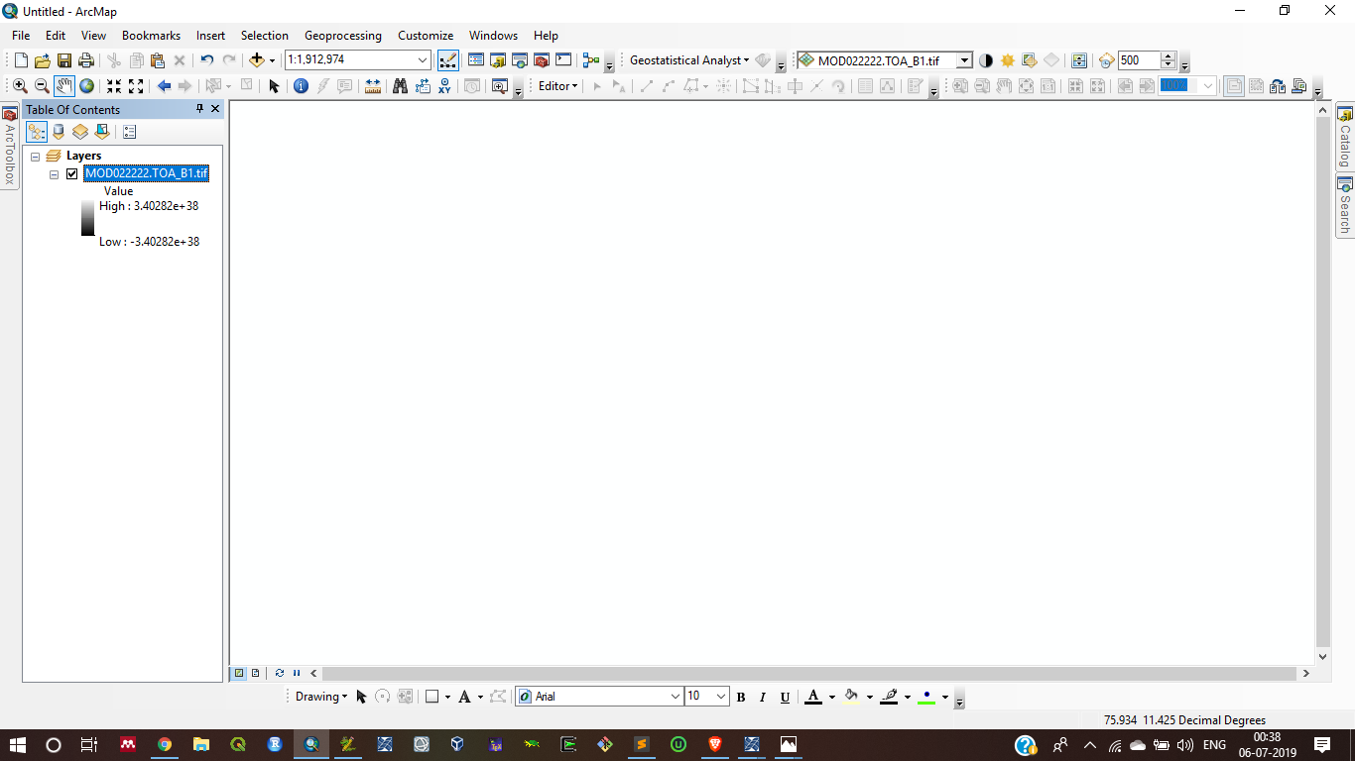The height and width of the screenshot is (761, 1355).
Task: Open the Search window toolbar icon
Action: point(520,60)
